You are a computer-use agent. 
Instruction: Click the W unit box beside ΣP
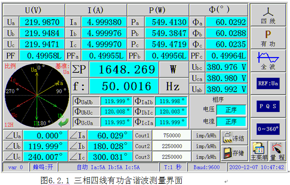173,69
